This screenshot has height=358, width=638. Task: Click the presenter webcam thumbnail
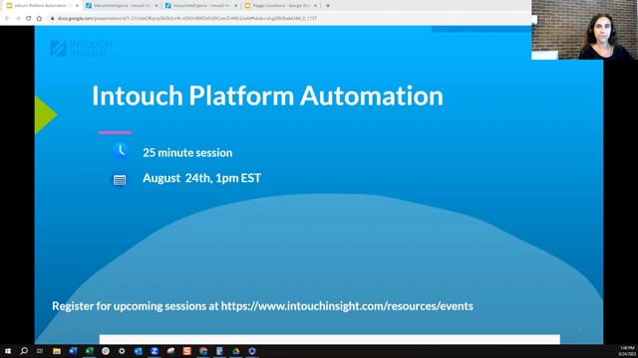584,30
